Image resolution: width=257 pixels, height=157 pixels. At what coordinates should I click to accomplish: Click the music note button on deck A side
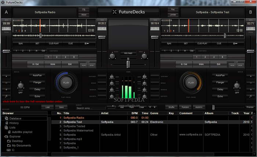(x=6, y=96)
